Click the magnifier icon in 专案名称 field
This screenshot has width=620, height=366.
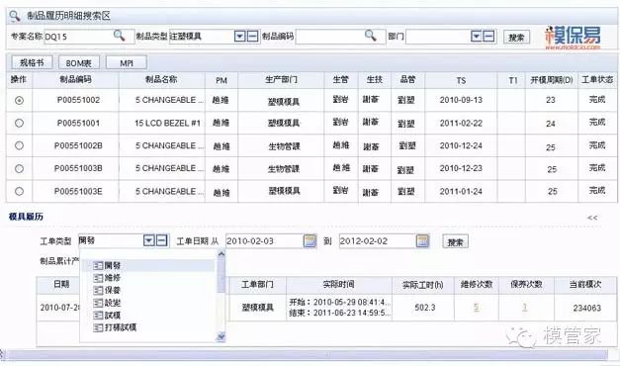[x=119, y=36]
